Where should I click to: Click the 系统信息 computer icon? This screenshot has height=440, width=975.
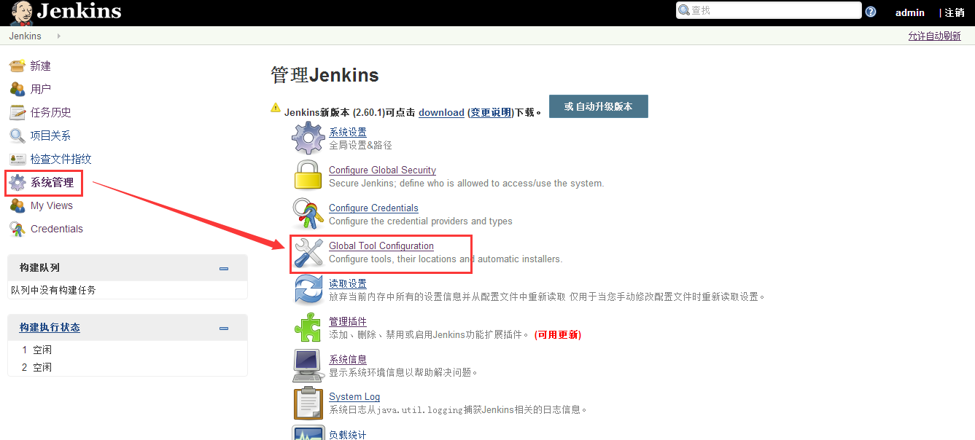[x=308, y=365]
